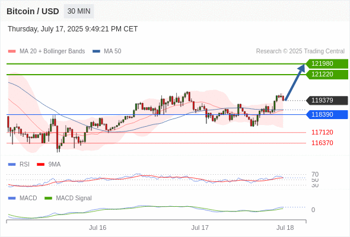
Task: Click the Jul 17 date axis marker
Action: coord(200,228)
